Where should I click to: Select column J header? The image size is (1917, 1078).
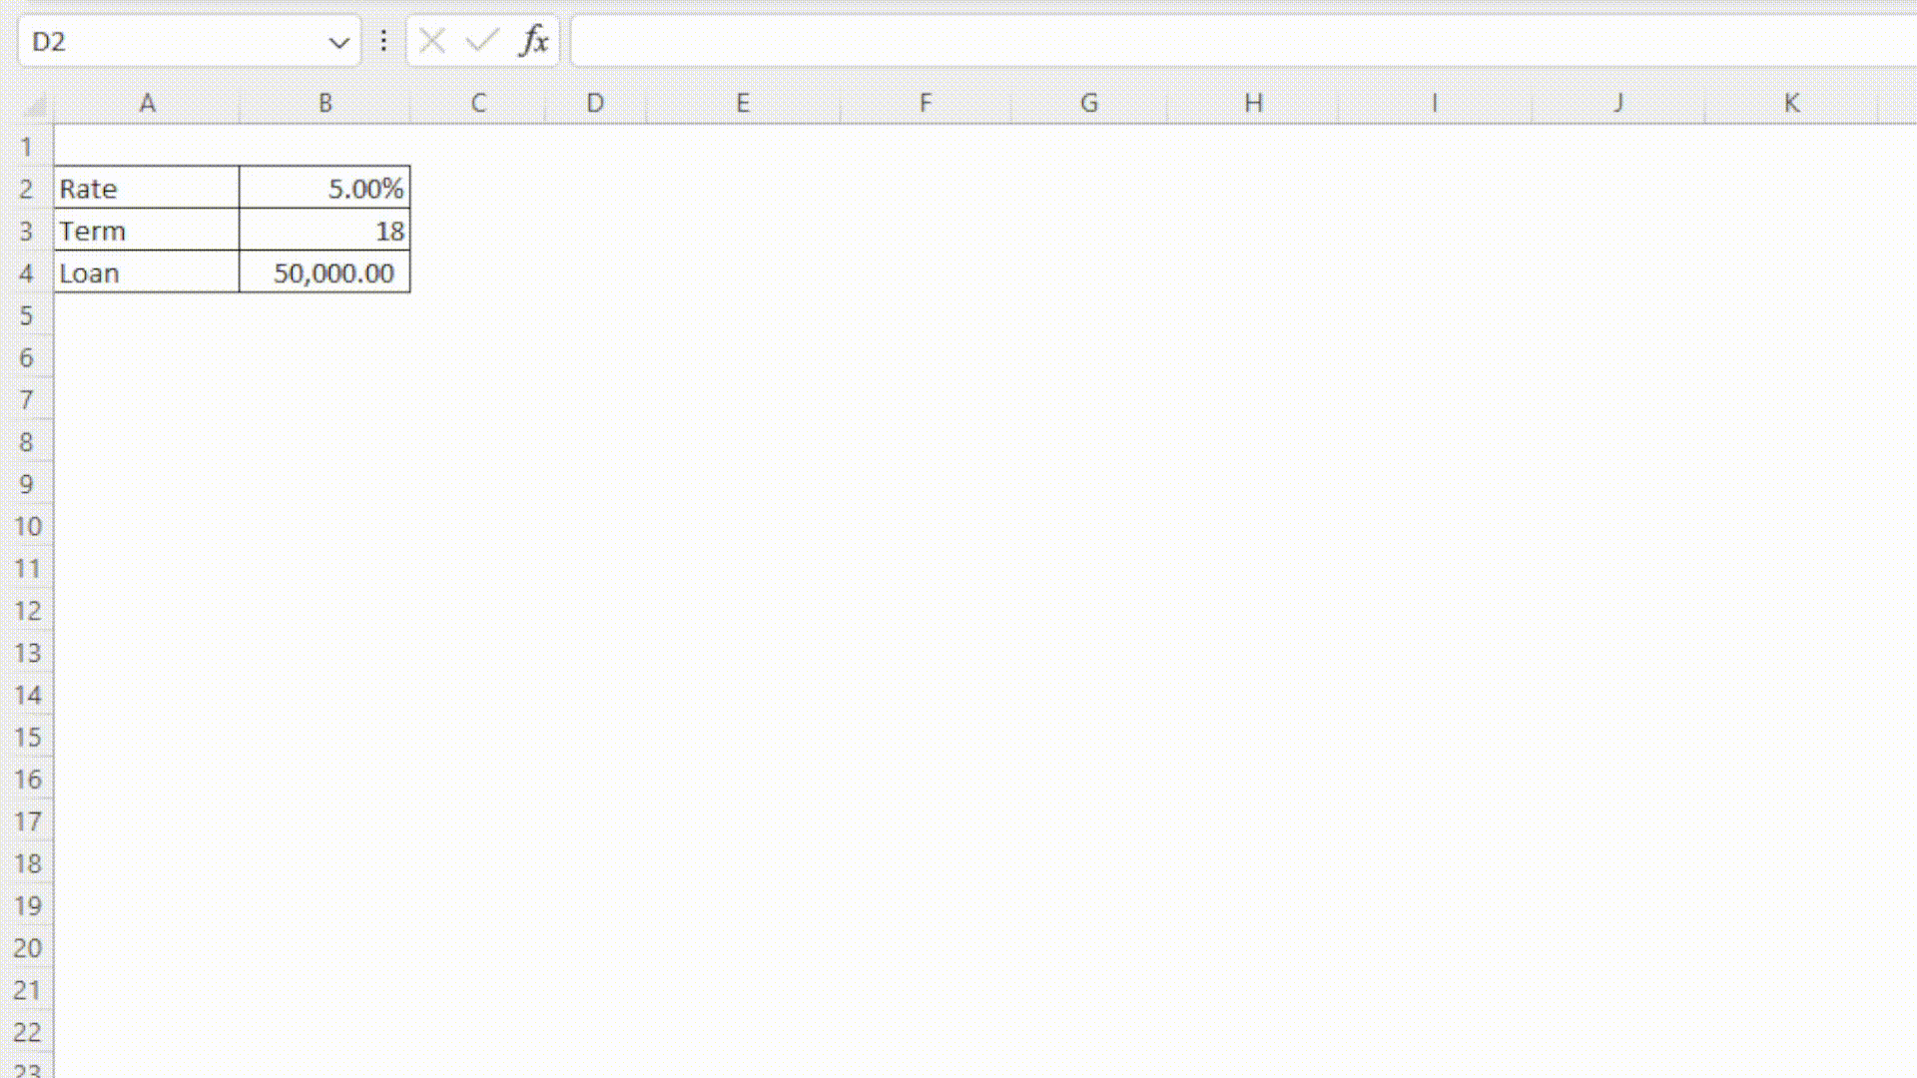pyautogui.click(x=1618, y=103)
